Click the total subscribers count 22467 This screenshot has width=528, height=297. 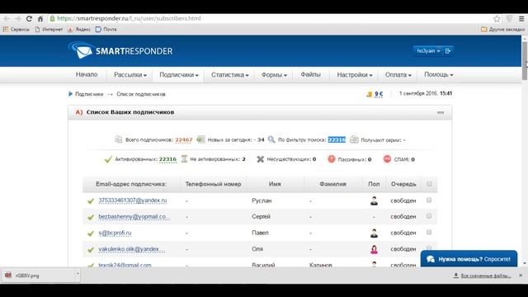184,139
